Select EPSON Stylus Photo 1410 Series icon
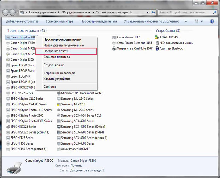Viewport: 220px width, 178px height. tap(8, 110)
